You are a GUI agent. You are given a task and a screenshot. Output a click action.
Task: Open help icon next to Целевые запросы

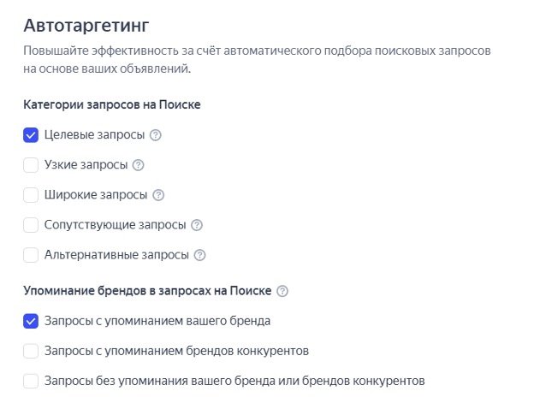156,135
